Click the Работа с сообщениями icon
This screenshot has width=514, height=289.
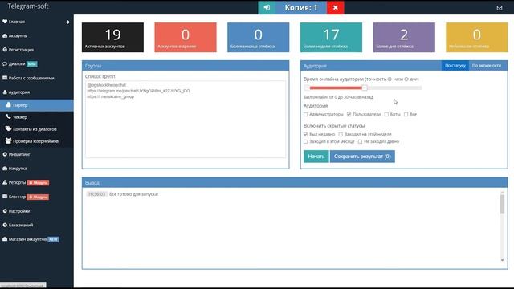tap(5, 78)
